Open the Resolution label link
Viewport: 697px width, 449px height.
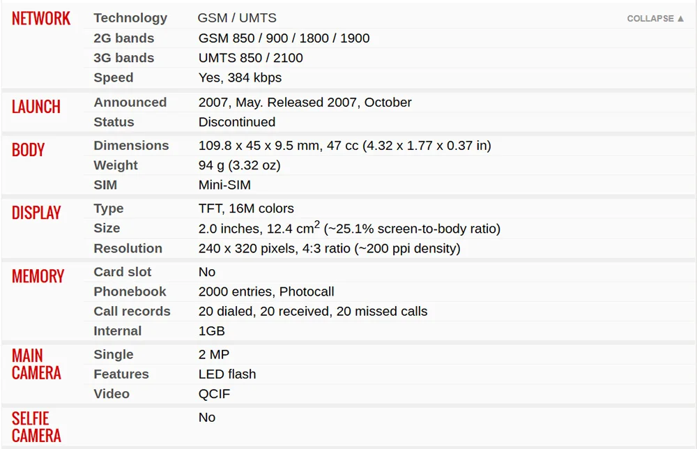tap(128, 248)
